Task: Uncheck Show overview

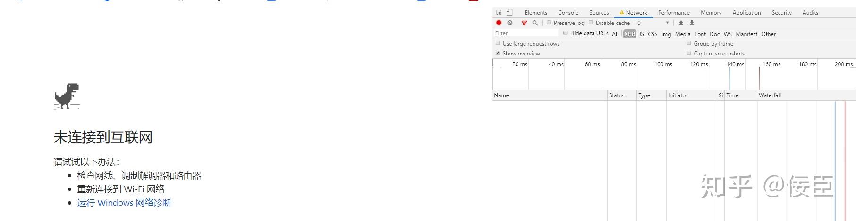Action: point(498,53)
